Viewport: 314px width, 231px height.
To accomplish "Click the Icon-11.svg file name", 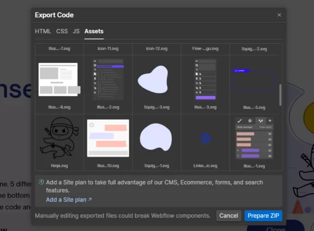I will click(x=108, y=49).
